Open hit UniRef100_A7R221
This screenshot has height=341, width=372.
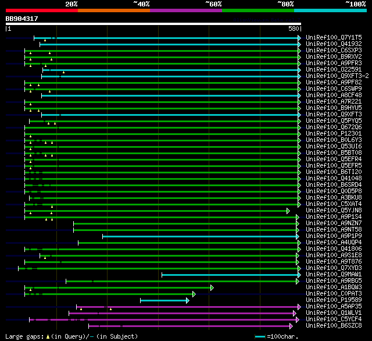(334, 102)
